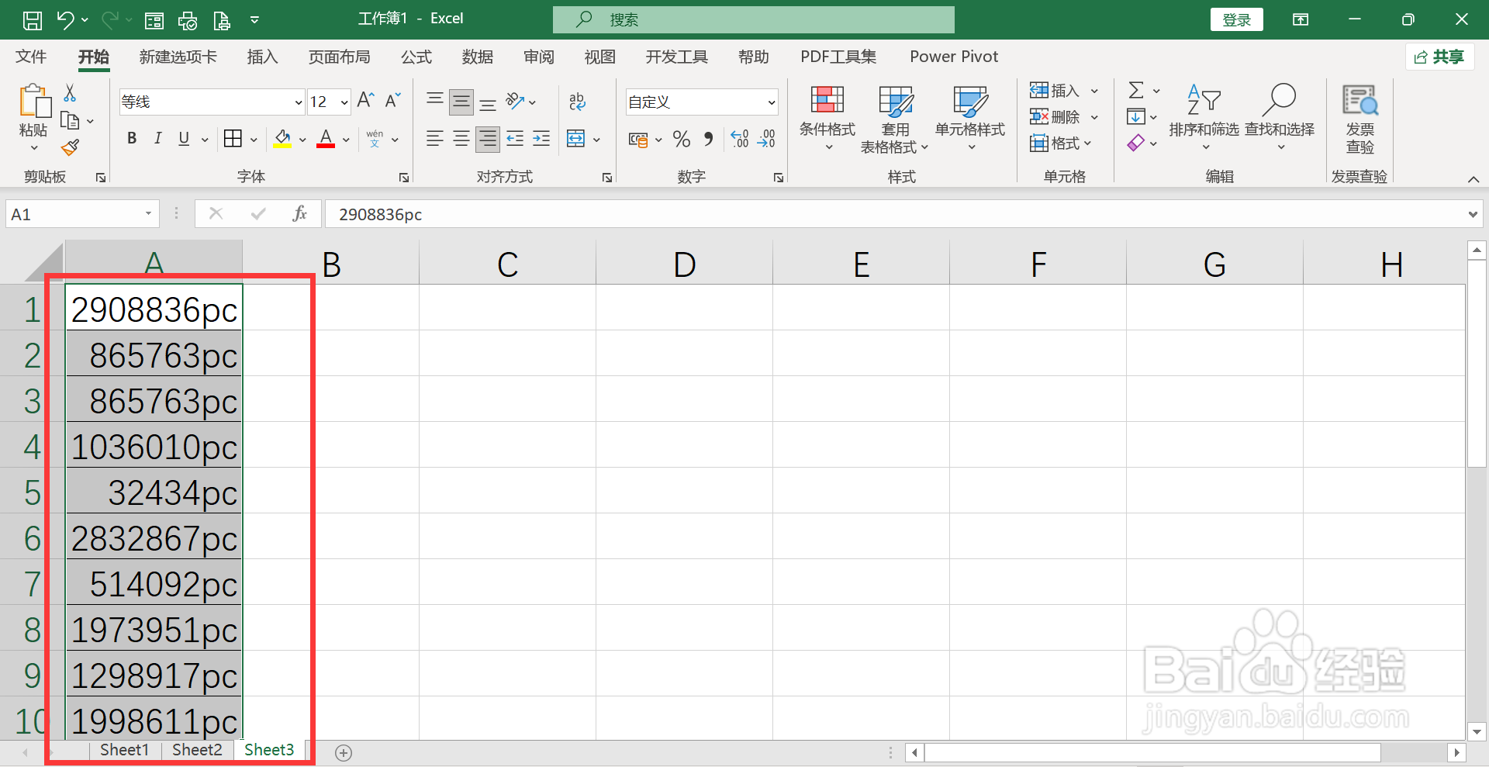Apply red font color to text
This screenshot has width=1489, height=767.
(326, 139)
